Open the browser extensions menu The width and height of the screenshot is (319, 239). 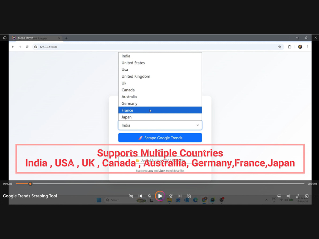[x=290, y=47]
